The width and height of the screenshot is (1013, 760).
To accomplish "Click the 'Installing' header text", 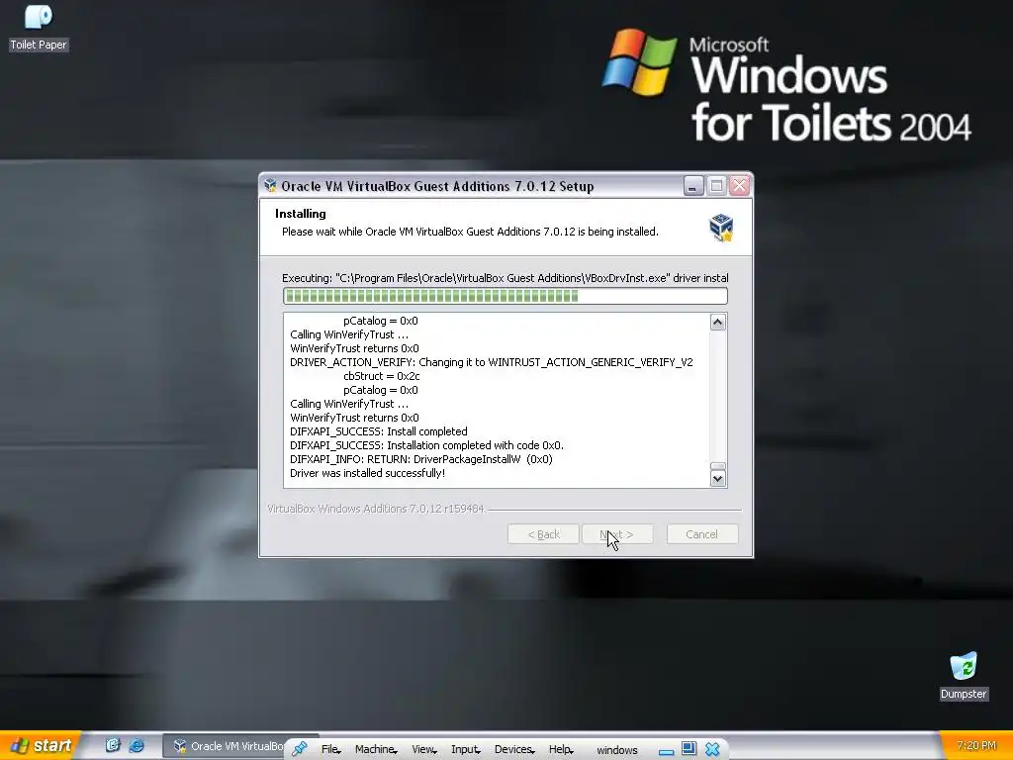I will click(x=301, y=214).
